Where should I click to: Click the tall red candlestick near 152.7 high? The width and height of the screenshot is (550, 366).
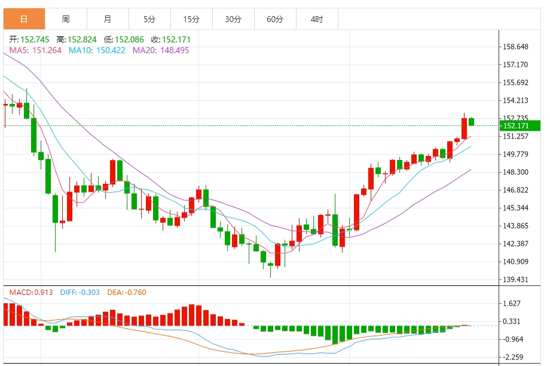pyautogui.click(x=464, y=128)
